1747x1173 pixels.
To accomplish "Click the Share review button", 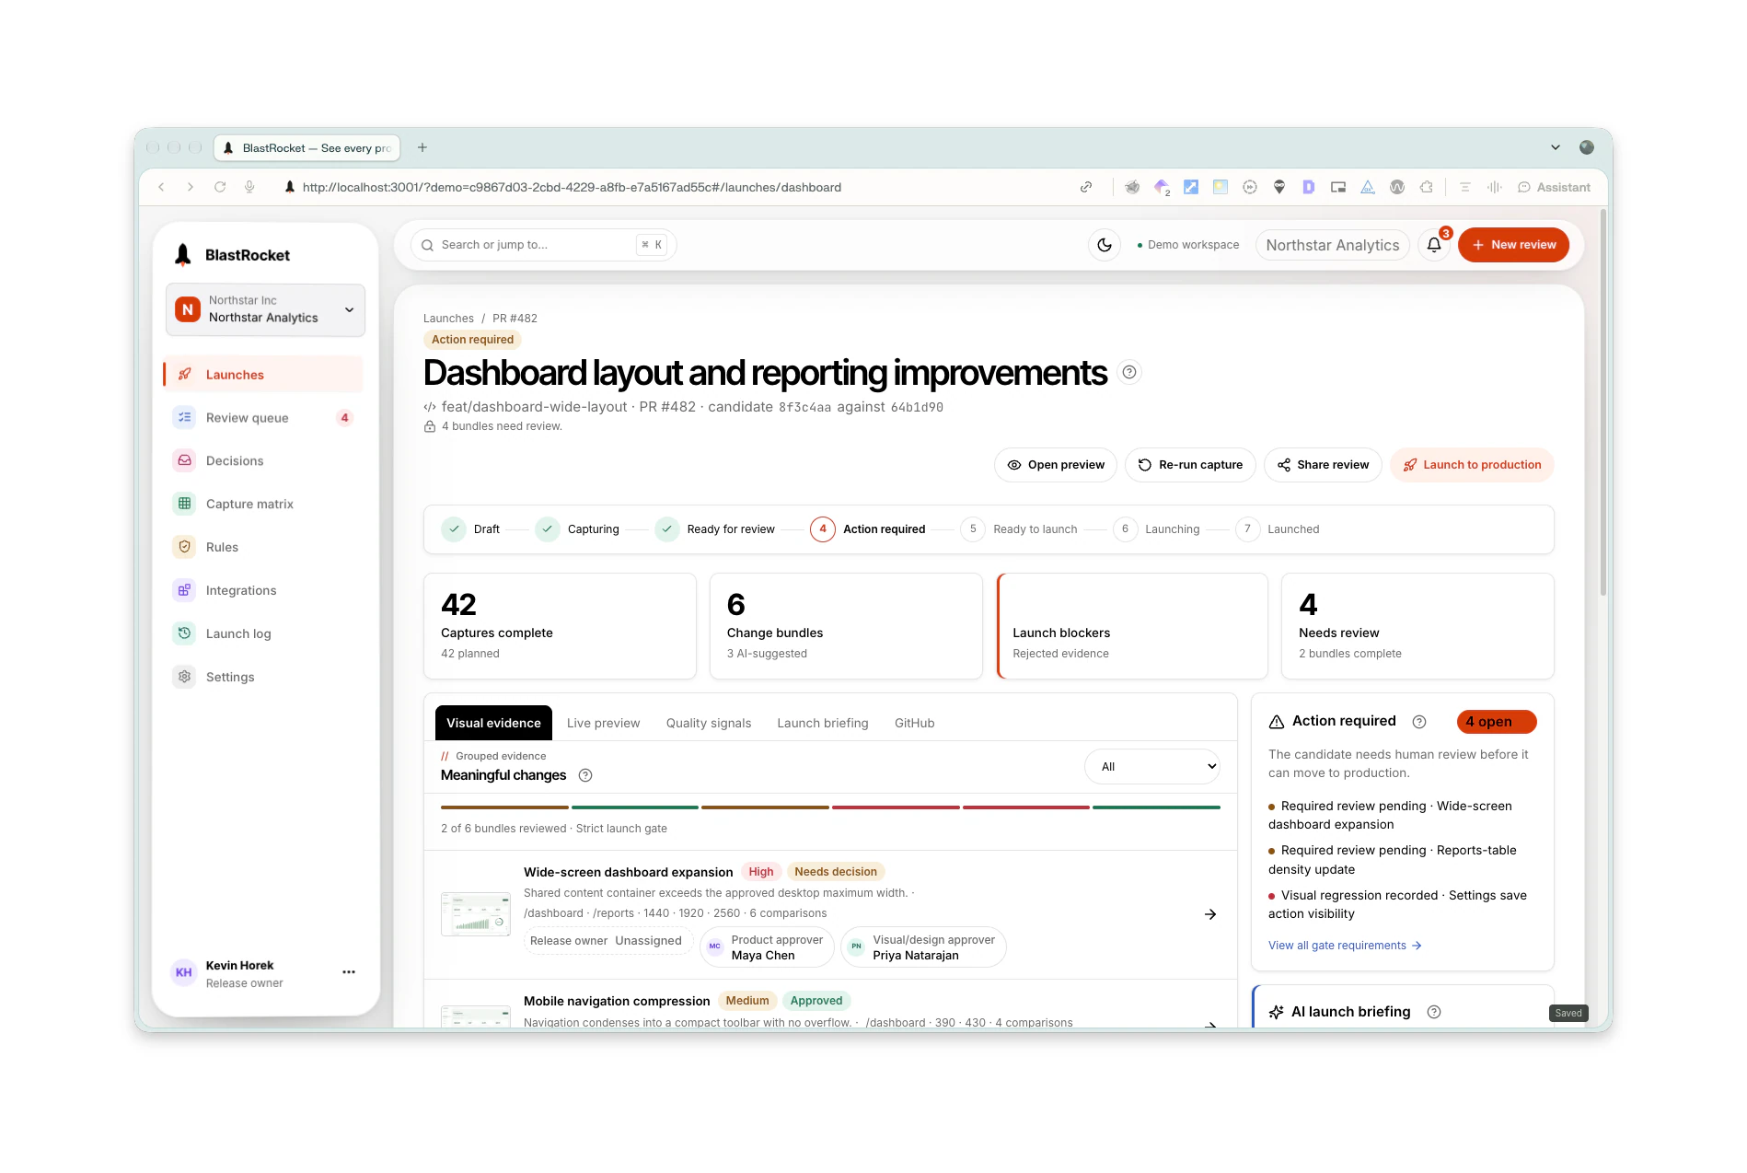I will 1323,465.
